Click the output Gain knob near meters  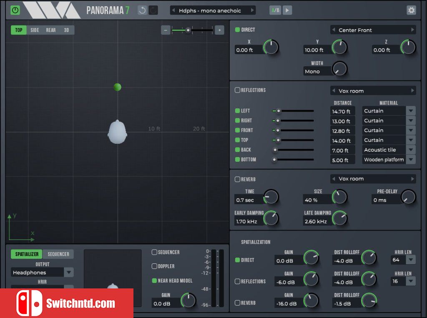point(188,300)
